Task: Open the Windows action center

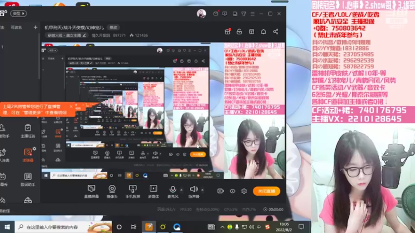Action: (x=301, y=227)
